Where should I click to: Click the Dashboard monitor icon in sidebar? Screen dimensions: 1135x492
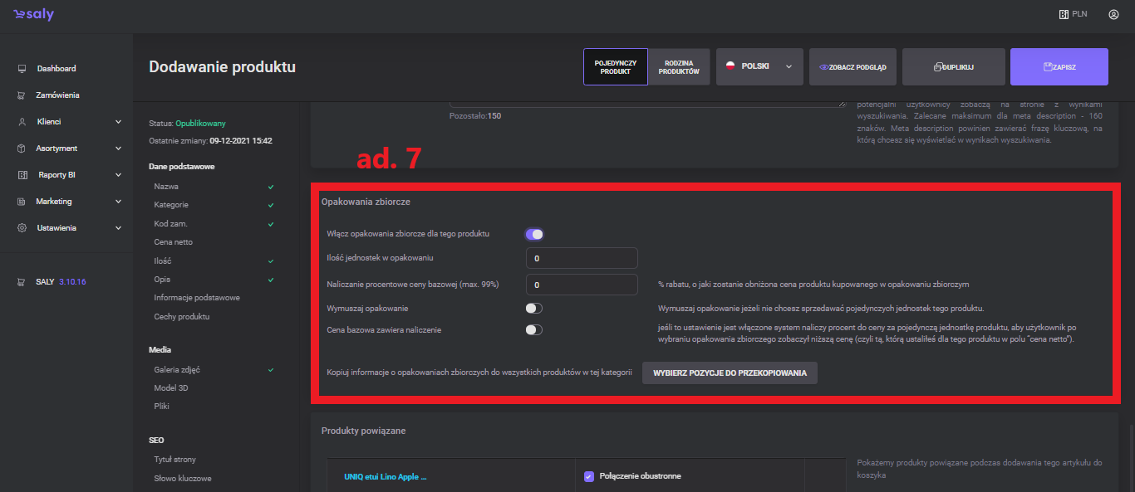coord(22,69)
